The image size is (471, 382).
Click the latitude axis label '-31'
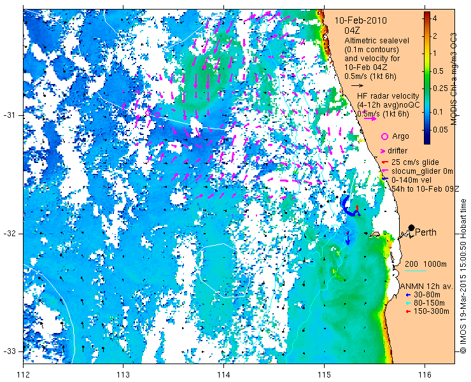[x=10, y=115]
